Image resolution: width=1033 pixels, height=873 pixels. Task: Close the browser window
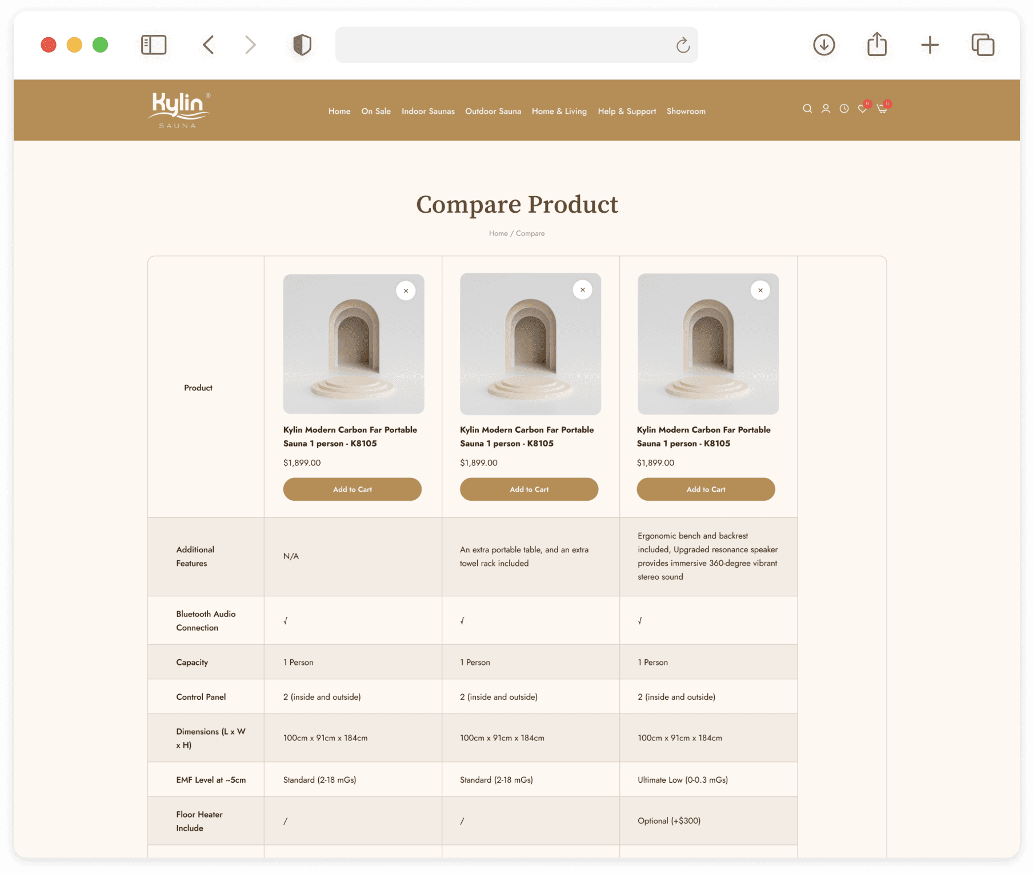click(x=49, y=45)
